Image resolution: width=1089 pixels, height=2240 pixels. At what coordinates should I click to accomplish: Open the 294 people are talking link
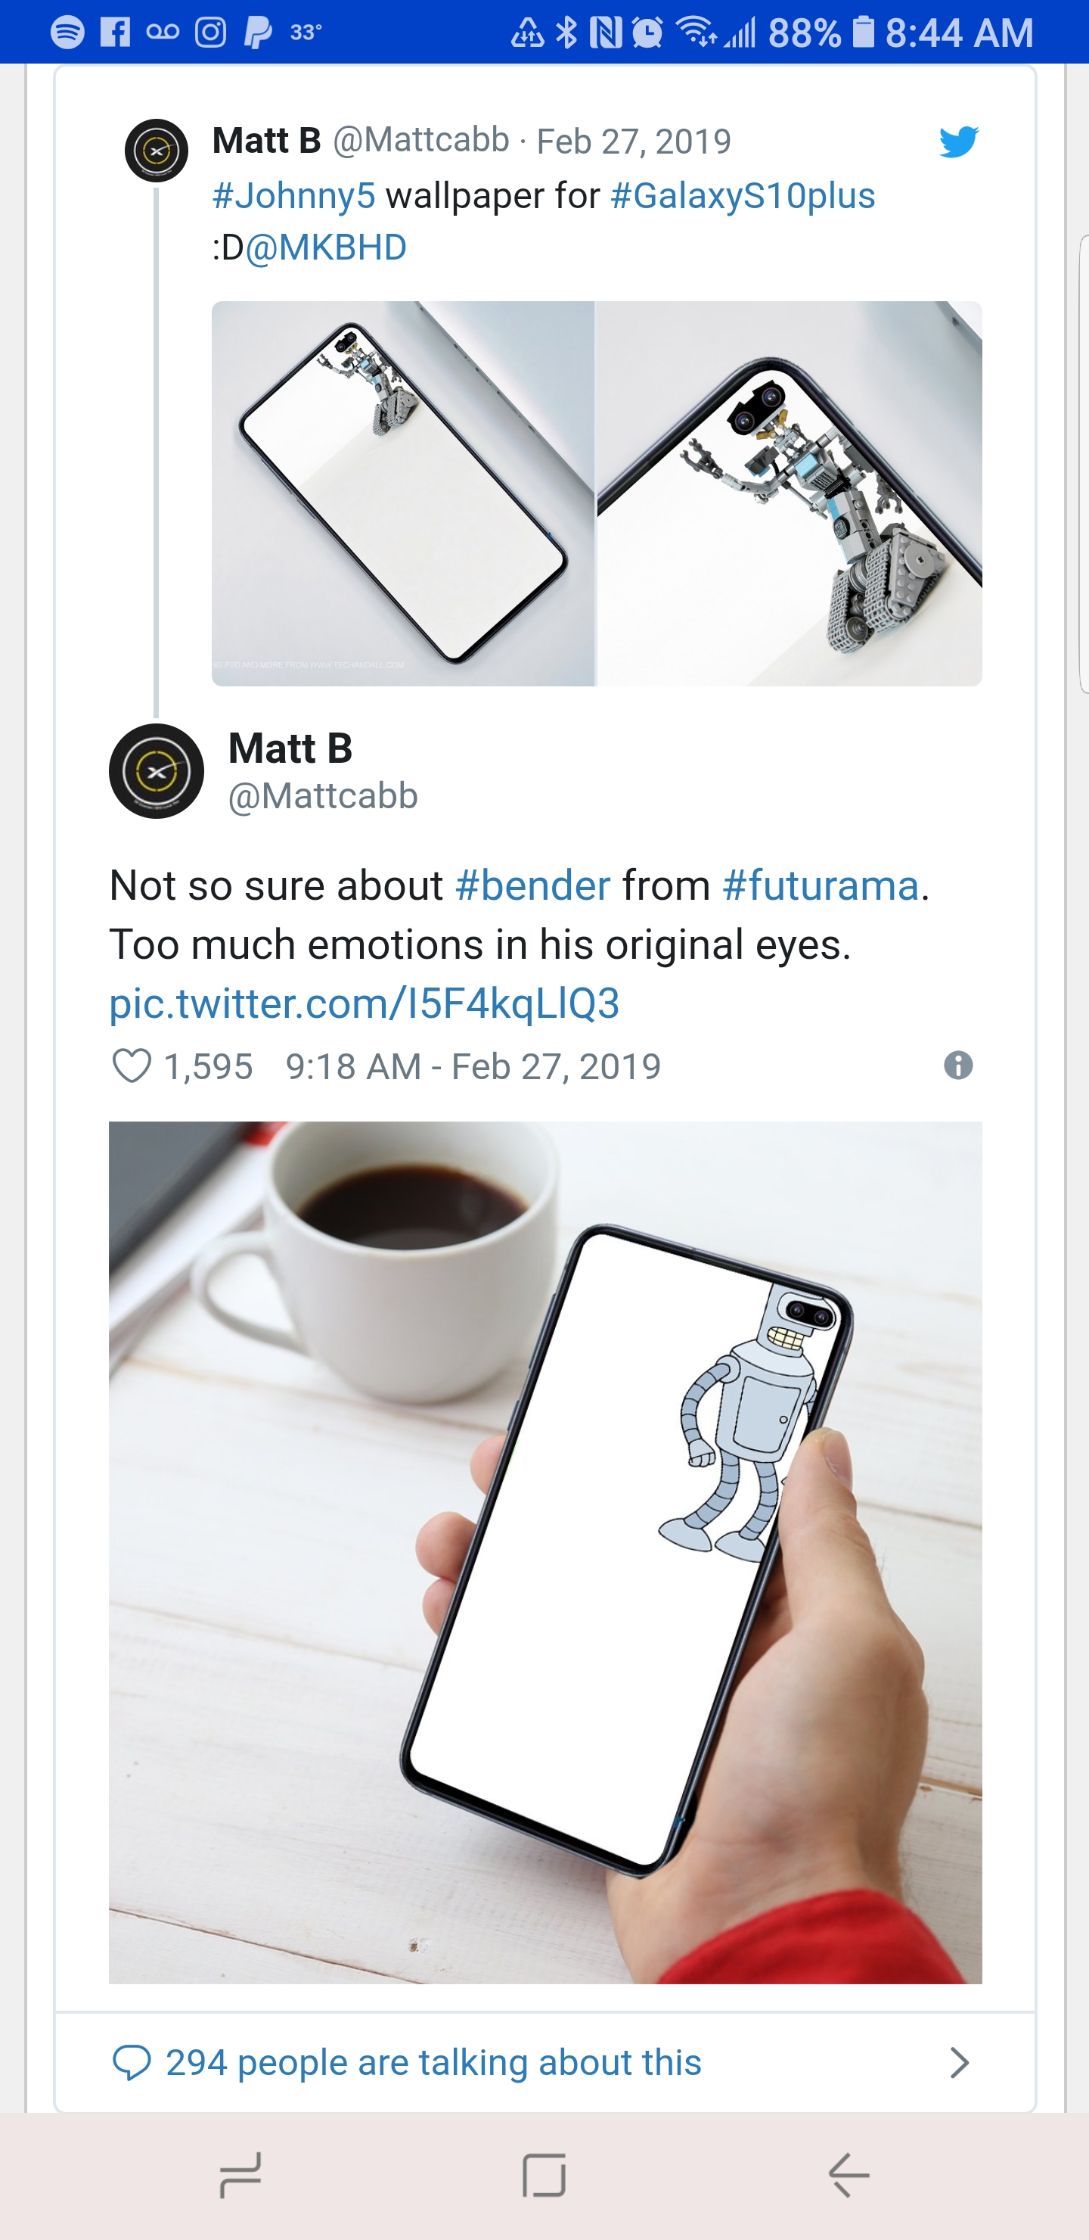point(433,2061)
